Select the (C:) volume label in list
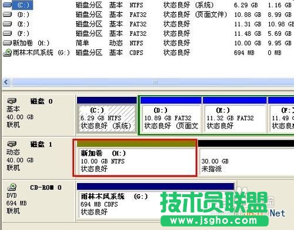The height and width of the screenshot is (230, 294). pos(23,5)
